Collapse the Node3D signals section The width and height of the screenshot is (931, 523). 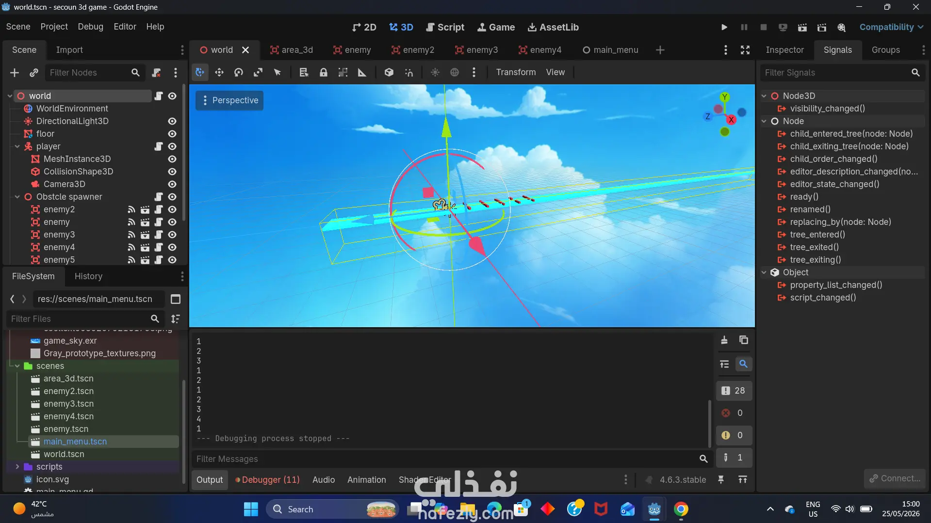pyautogui.click(x=764, y=96)
